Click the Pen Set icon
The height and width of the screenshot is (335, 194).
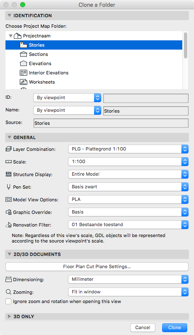coord(8,187)
